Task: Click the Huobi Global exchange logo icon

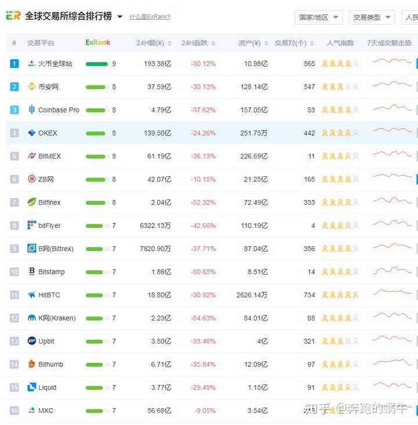Action: pyautogui.click(x=32, y=64)
